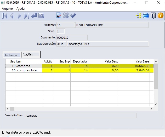Screen dimensions: 165x137
Task: Click the Emitente code field
Action: point(65,25)
